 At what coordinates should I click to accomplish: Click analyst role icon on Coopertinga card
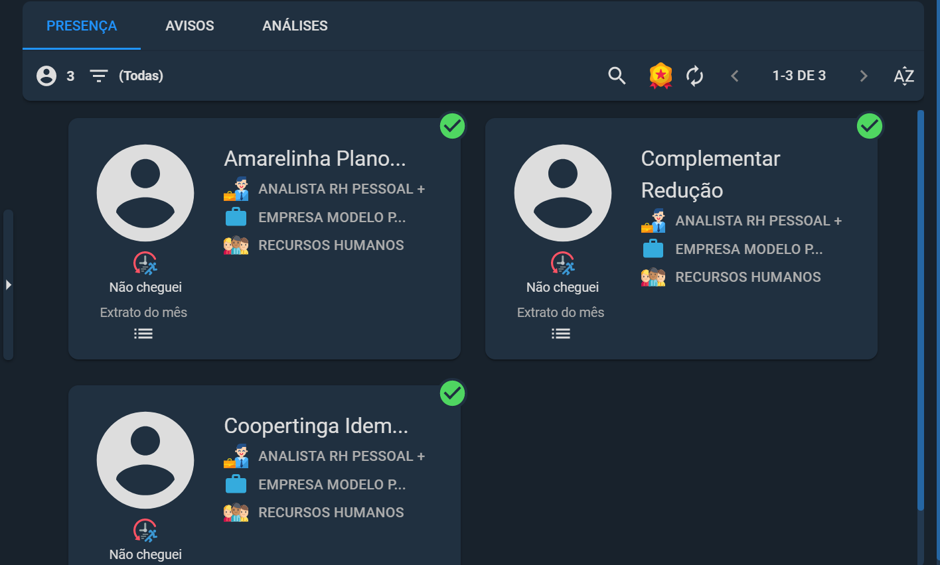236,456
